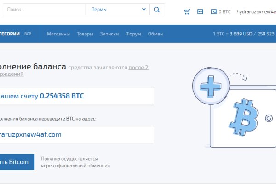
Task: Open messages via the envelope icon
Action: [x=200, y=12]
